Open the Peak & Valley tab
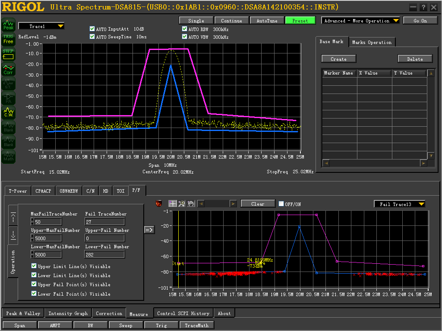 (x=23, y=313)
